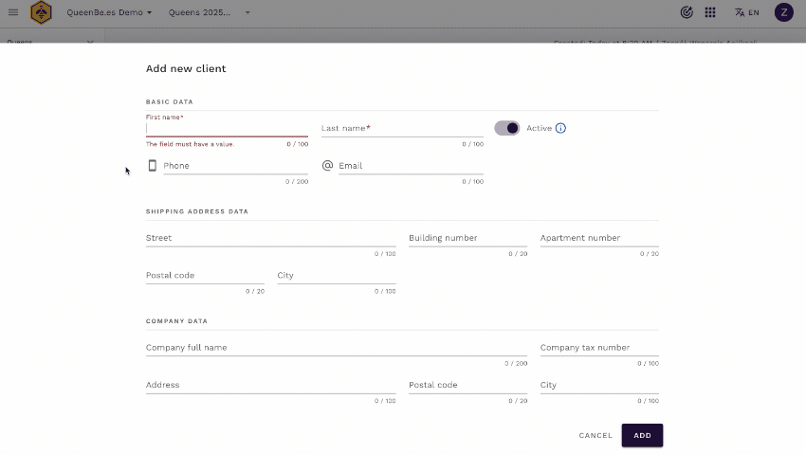Click the info icon next to Active
Image resolution: width=806 pixels, height=454 pixels.
pyautogui.click(x=560, y=128)
